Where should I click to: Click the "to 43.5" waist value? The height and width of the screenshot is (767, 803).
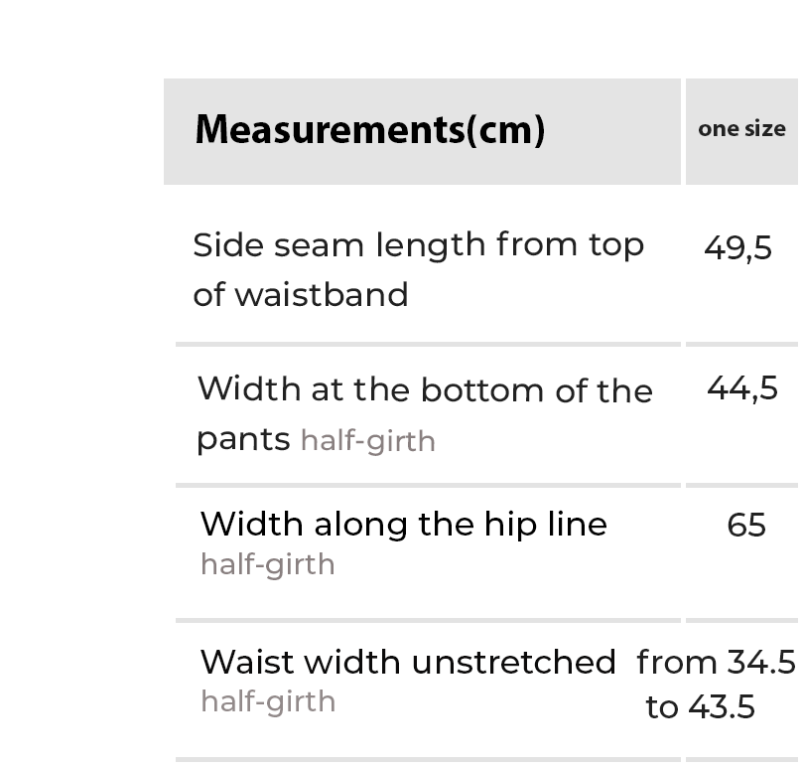pyautogui.click(x=700, y=707)
